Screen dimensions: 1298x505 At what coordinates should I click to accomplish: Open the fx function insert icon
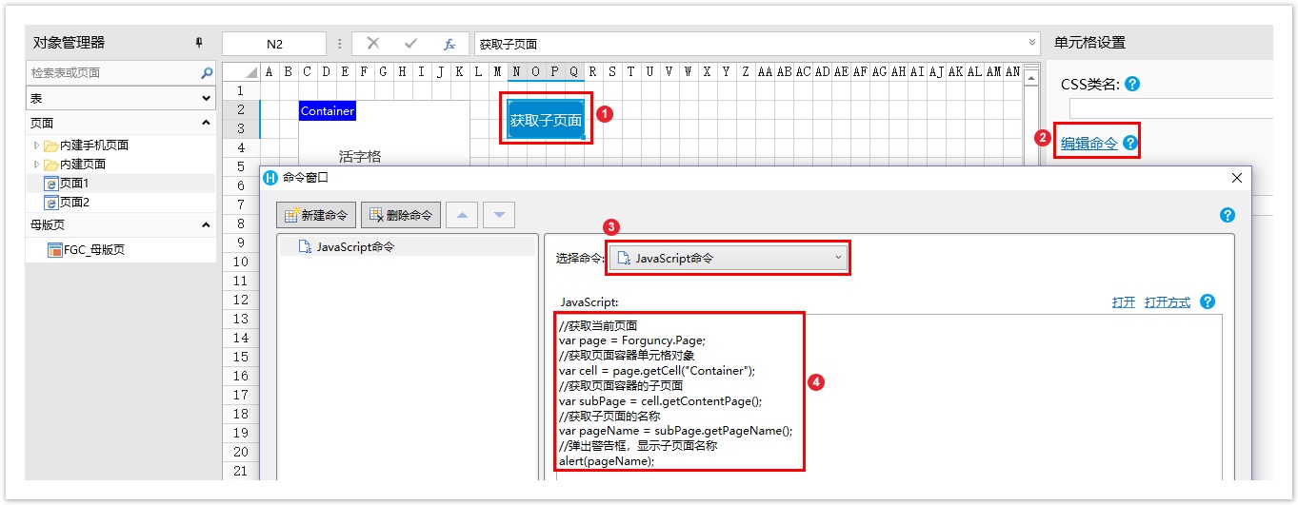click(449, 44)
